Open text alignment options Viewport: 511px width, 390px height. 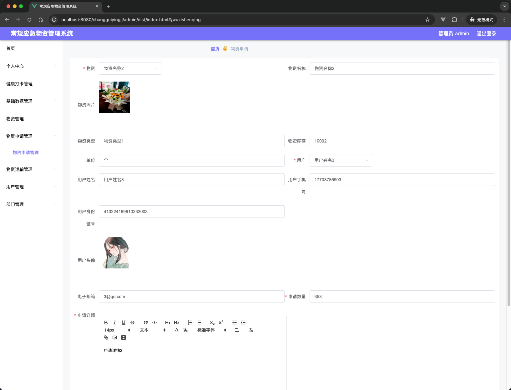coord(237,330)
